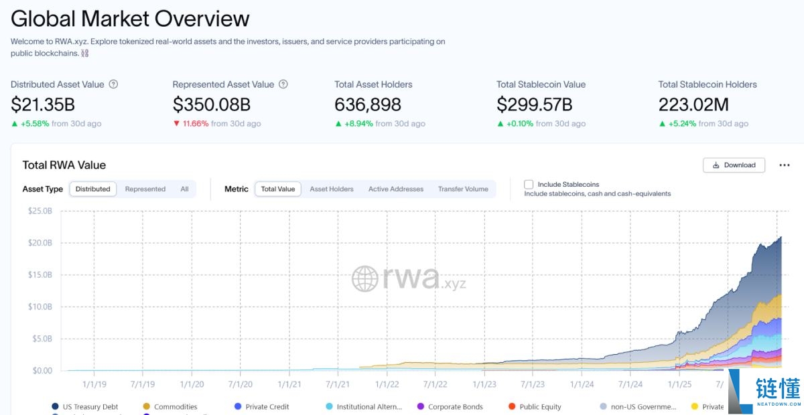Click the rwa.xyz globe watermark logo
The width and height of the screenshot is (804, 415).
pos(365,278)
